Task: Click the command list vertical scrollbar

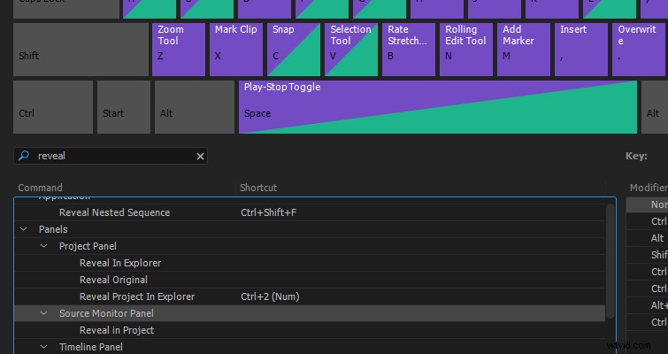Action: click(x=610, y=261)
